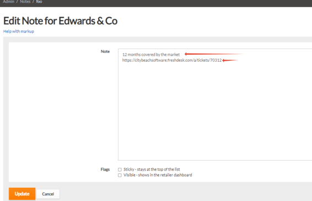Open the Admin breadcrumb link
The height and width of the screenshot is (201, 312).
(9, 2)
